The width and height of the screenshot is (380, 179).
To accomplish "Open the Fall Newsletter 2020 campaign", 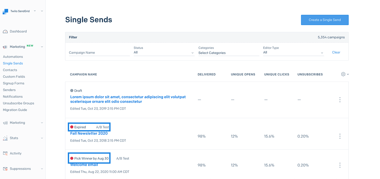I will point(89,133).
